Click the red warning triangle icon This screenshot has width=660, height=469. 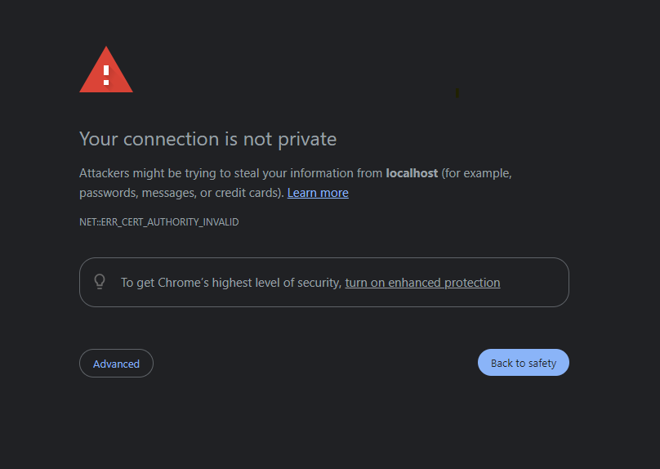[x=105, y=72]
